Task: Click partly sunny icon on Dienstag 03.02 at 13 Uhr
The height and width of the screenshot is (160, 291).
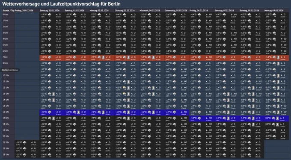Action: click(125, 94)
